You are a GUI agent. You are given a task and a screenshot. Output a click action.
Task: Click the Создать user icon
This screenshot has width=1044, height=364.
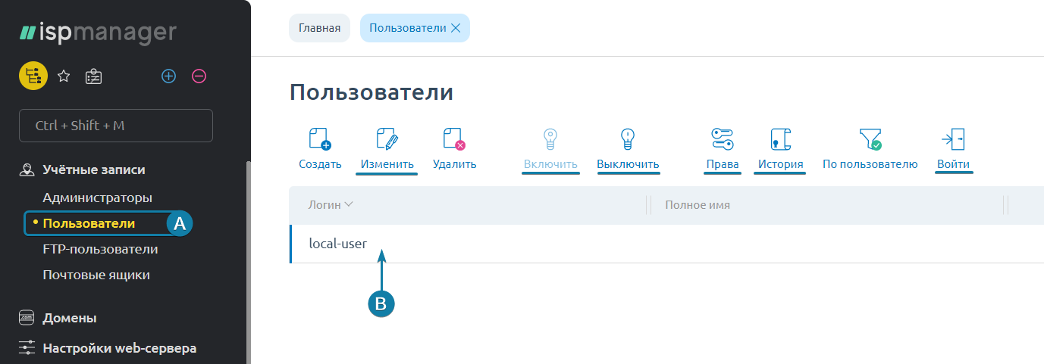pyautogui.click(x=320, y=139)
